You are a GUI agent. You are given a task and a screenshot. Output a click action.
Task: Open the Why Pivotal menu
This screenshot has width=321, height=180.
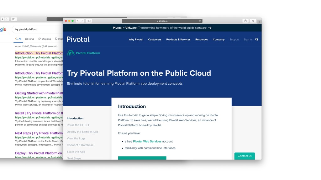tap(136, 40)
